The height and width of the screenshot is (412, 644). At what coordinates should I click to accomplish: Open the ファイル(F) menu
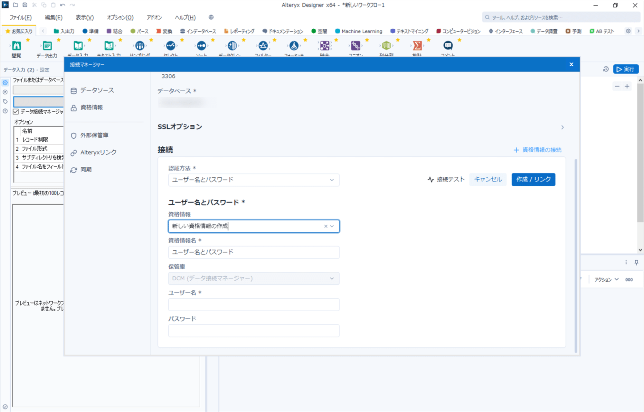tap(21, 17)
